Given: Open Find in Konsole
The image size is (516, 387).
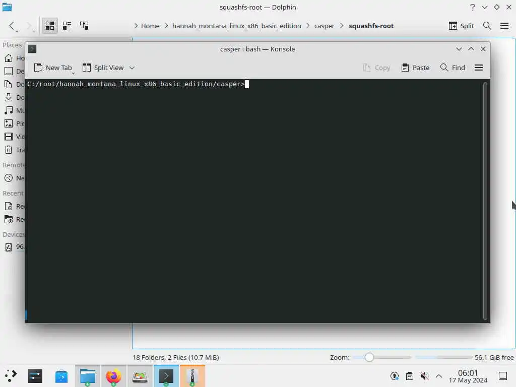Looking at the screenshot, I should click(453, 68).
